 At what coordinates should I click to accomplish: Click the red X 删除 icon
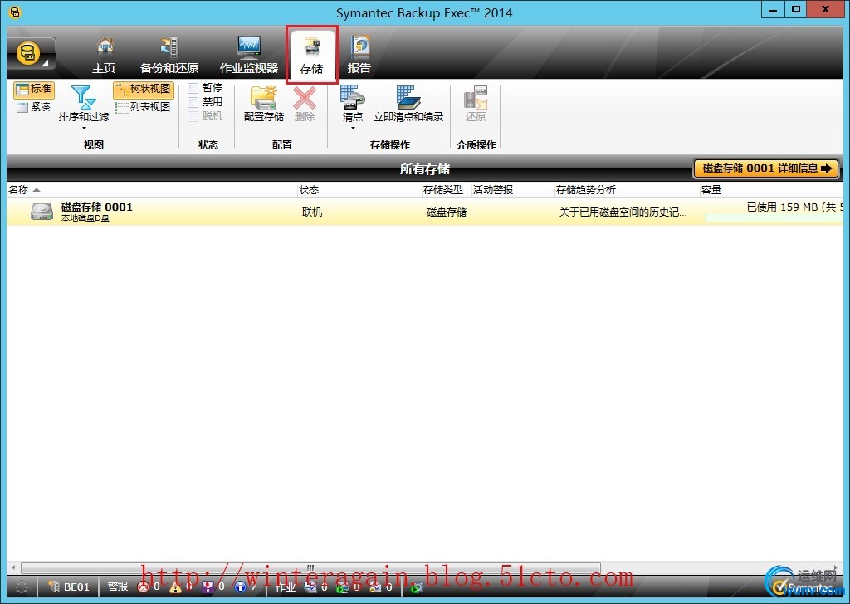click(305, 98)
